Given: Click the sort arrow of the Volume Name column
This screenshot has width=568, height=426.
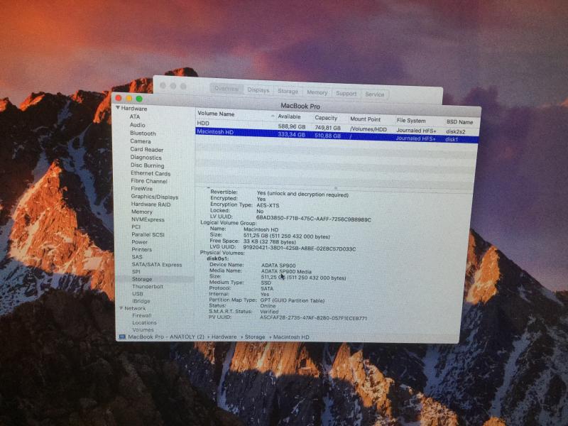Looking at the screenshot, I should click(273, 116).
